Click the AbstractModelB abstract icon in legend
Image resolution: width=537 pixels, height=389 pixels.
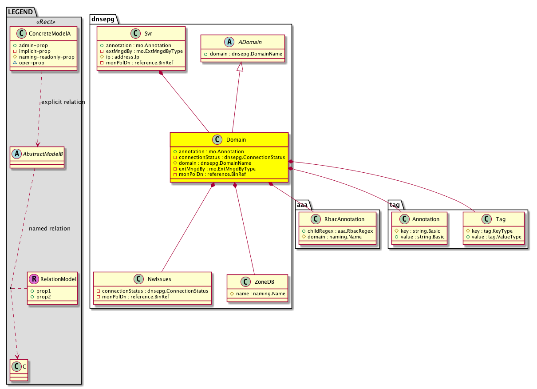coord(16,154)
